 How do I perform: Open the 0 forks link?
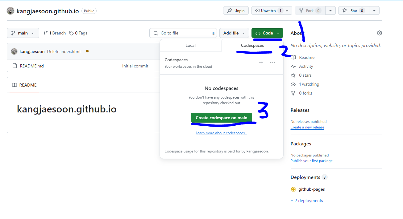301,93
